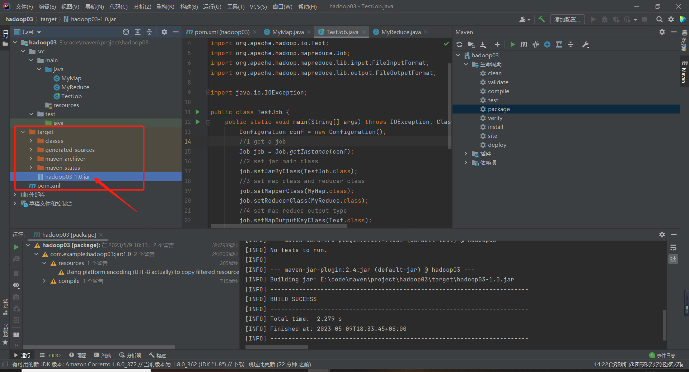689x372 pixels.
Task: Expand the classes folder
Action: click(x=31, y=141)
